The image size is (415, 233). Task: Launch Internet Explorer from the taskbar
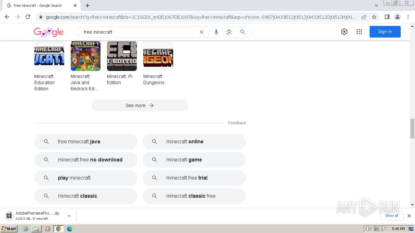click(x=26, y=229)
